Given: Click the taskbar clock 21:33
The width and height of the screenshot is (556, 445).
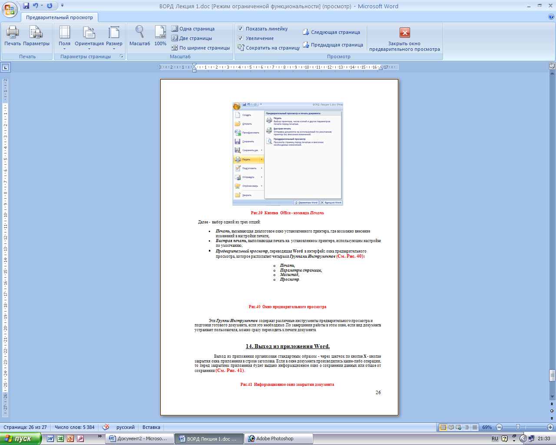Looking at the screenshot, I should pyautogui.click(x=544, y=438).
